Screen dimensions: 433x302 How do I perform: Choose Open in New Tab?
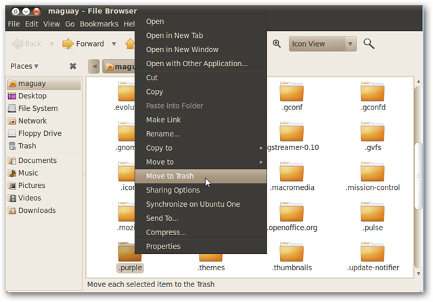coord(201,36)
